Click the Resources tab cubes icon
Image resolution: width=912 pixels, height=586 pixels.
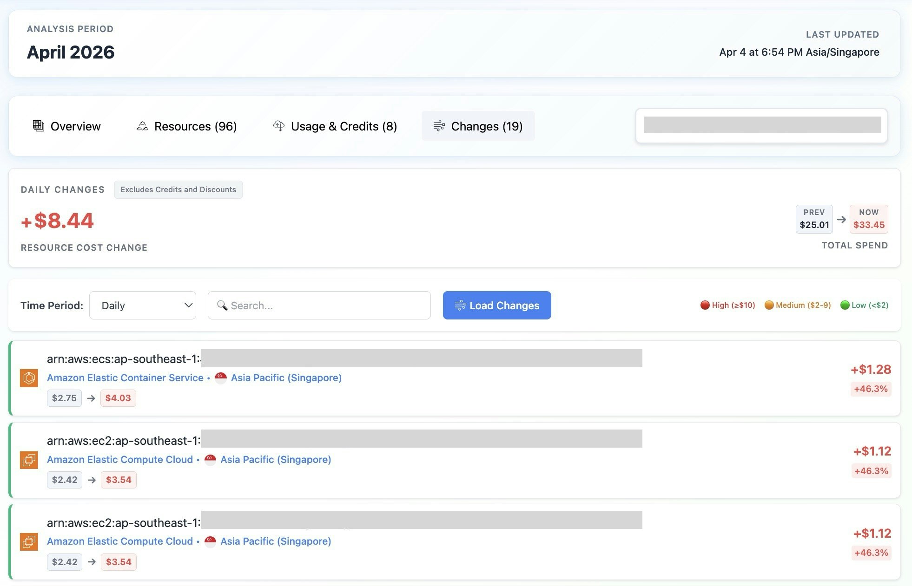click(x=142, y=126)
